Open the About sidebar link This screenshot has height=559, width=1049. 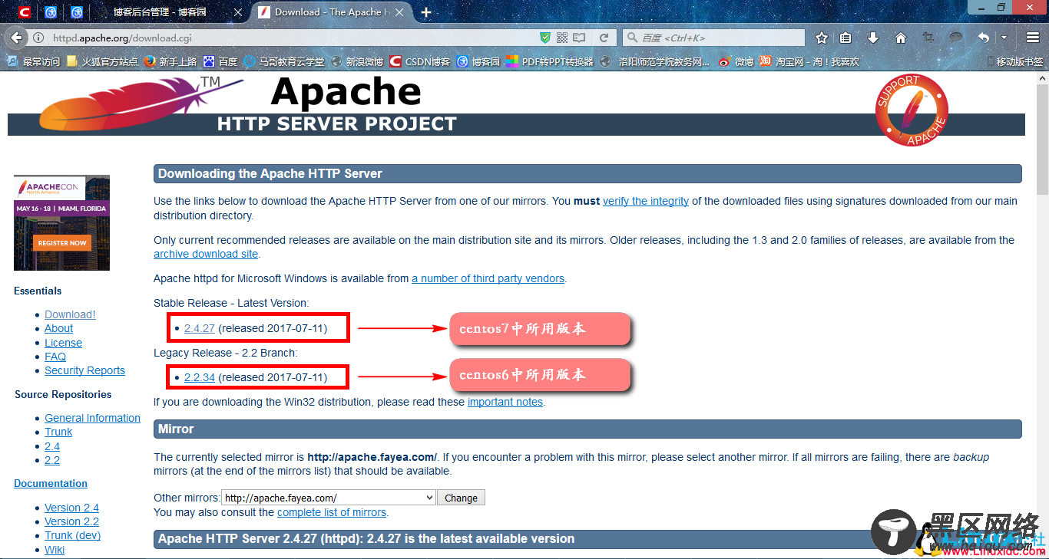tap(59, 328)
